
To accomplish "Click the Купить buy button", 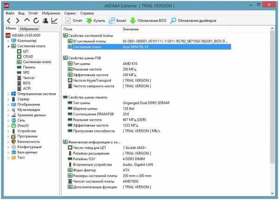I will click(x=95, y=20).
